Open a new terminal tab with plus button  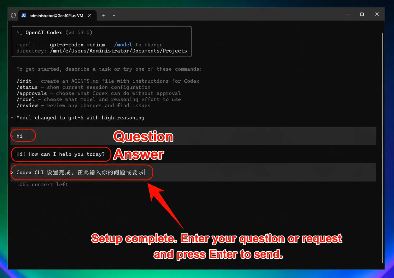[104, 15]
